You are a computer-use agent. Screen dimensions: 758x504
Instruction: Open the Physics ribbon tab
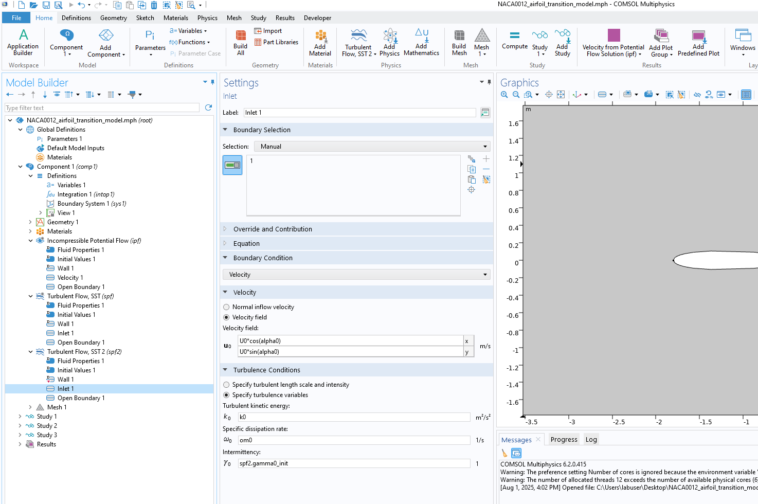click(x=207, y=18)
